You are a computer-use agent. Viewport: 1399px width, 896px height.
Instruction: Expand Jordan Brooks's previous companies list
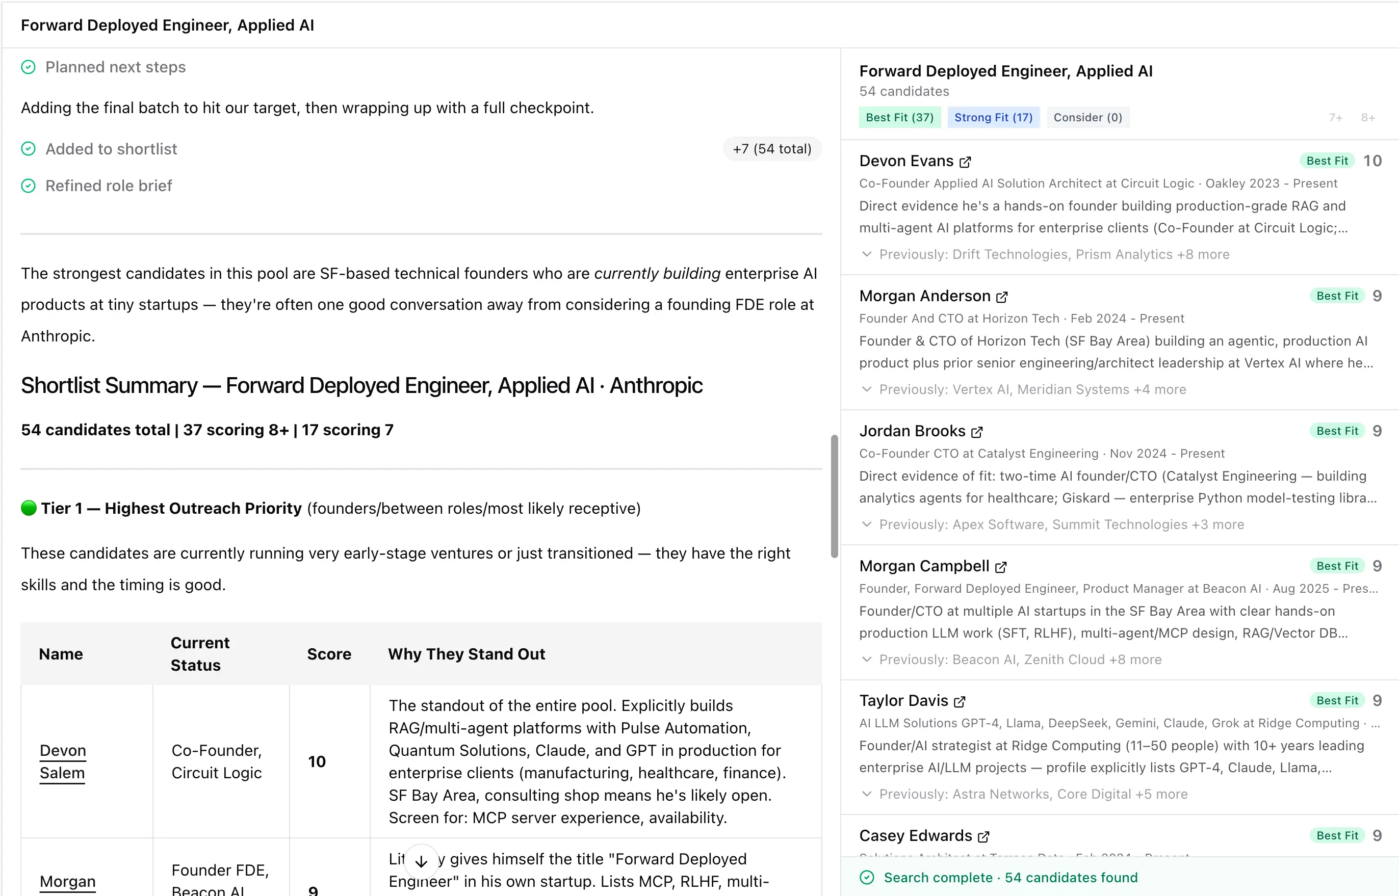click(x=867, y=524)
